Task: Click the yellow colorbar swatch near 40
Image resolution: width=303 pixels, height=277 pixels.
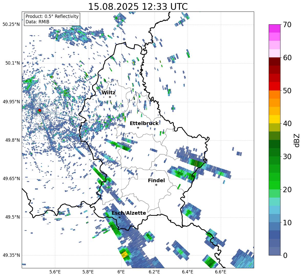Action: [274, 119]
